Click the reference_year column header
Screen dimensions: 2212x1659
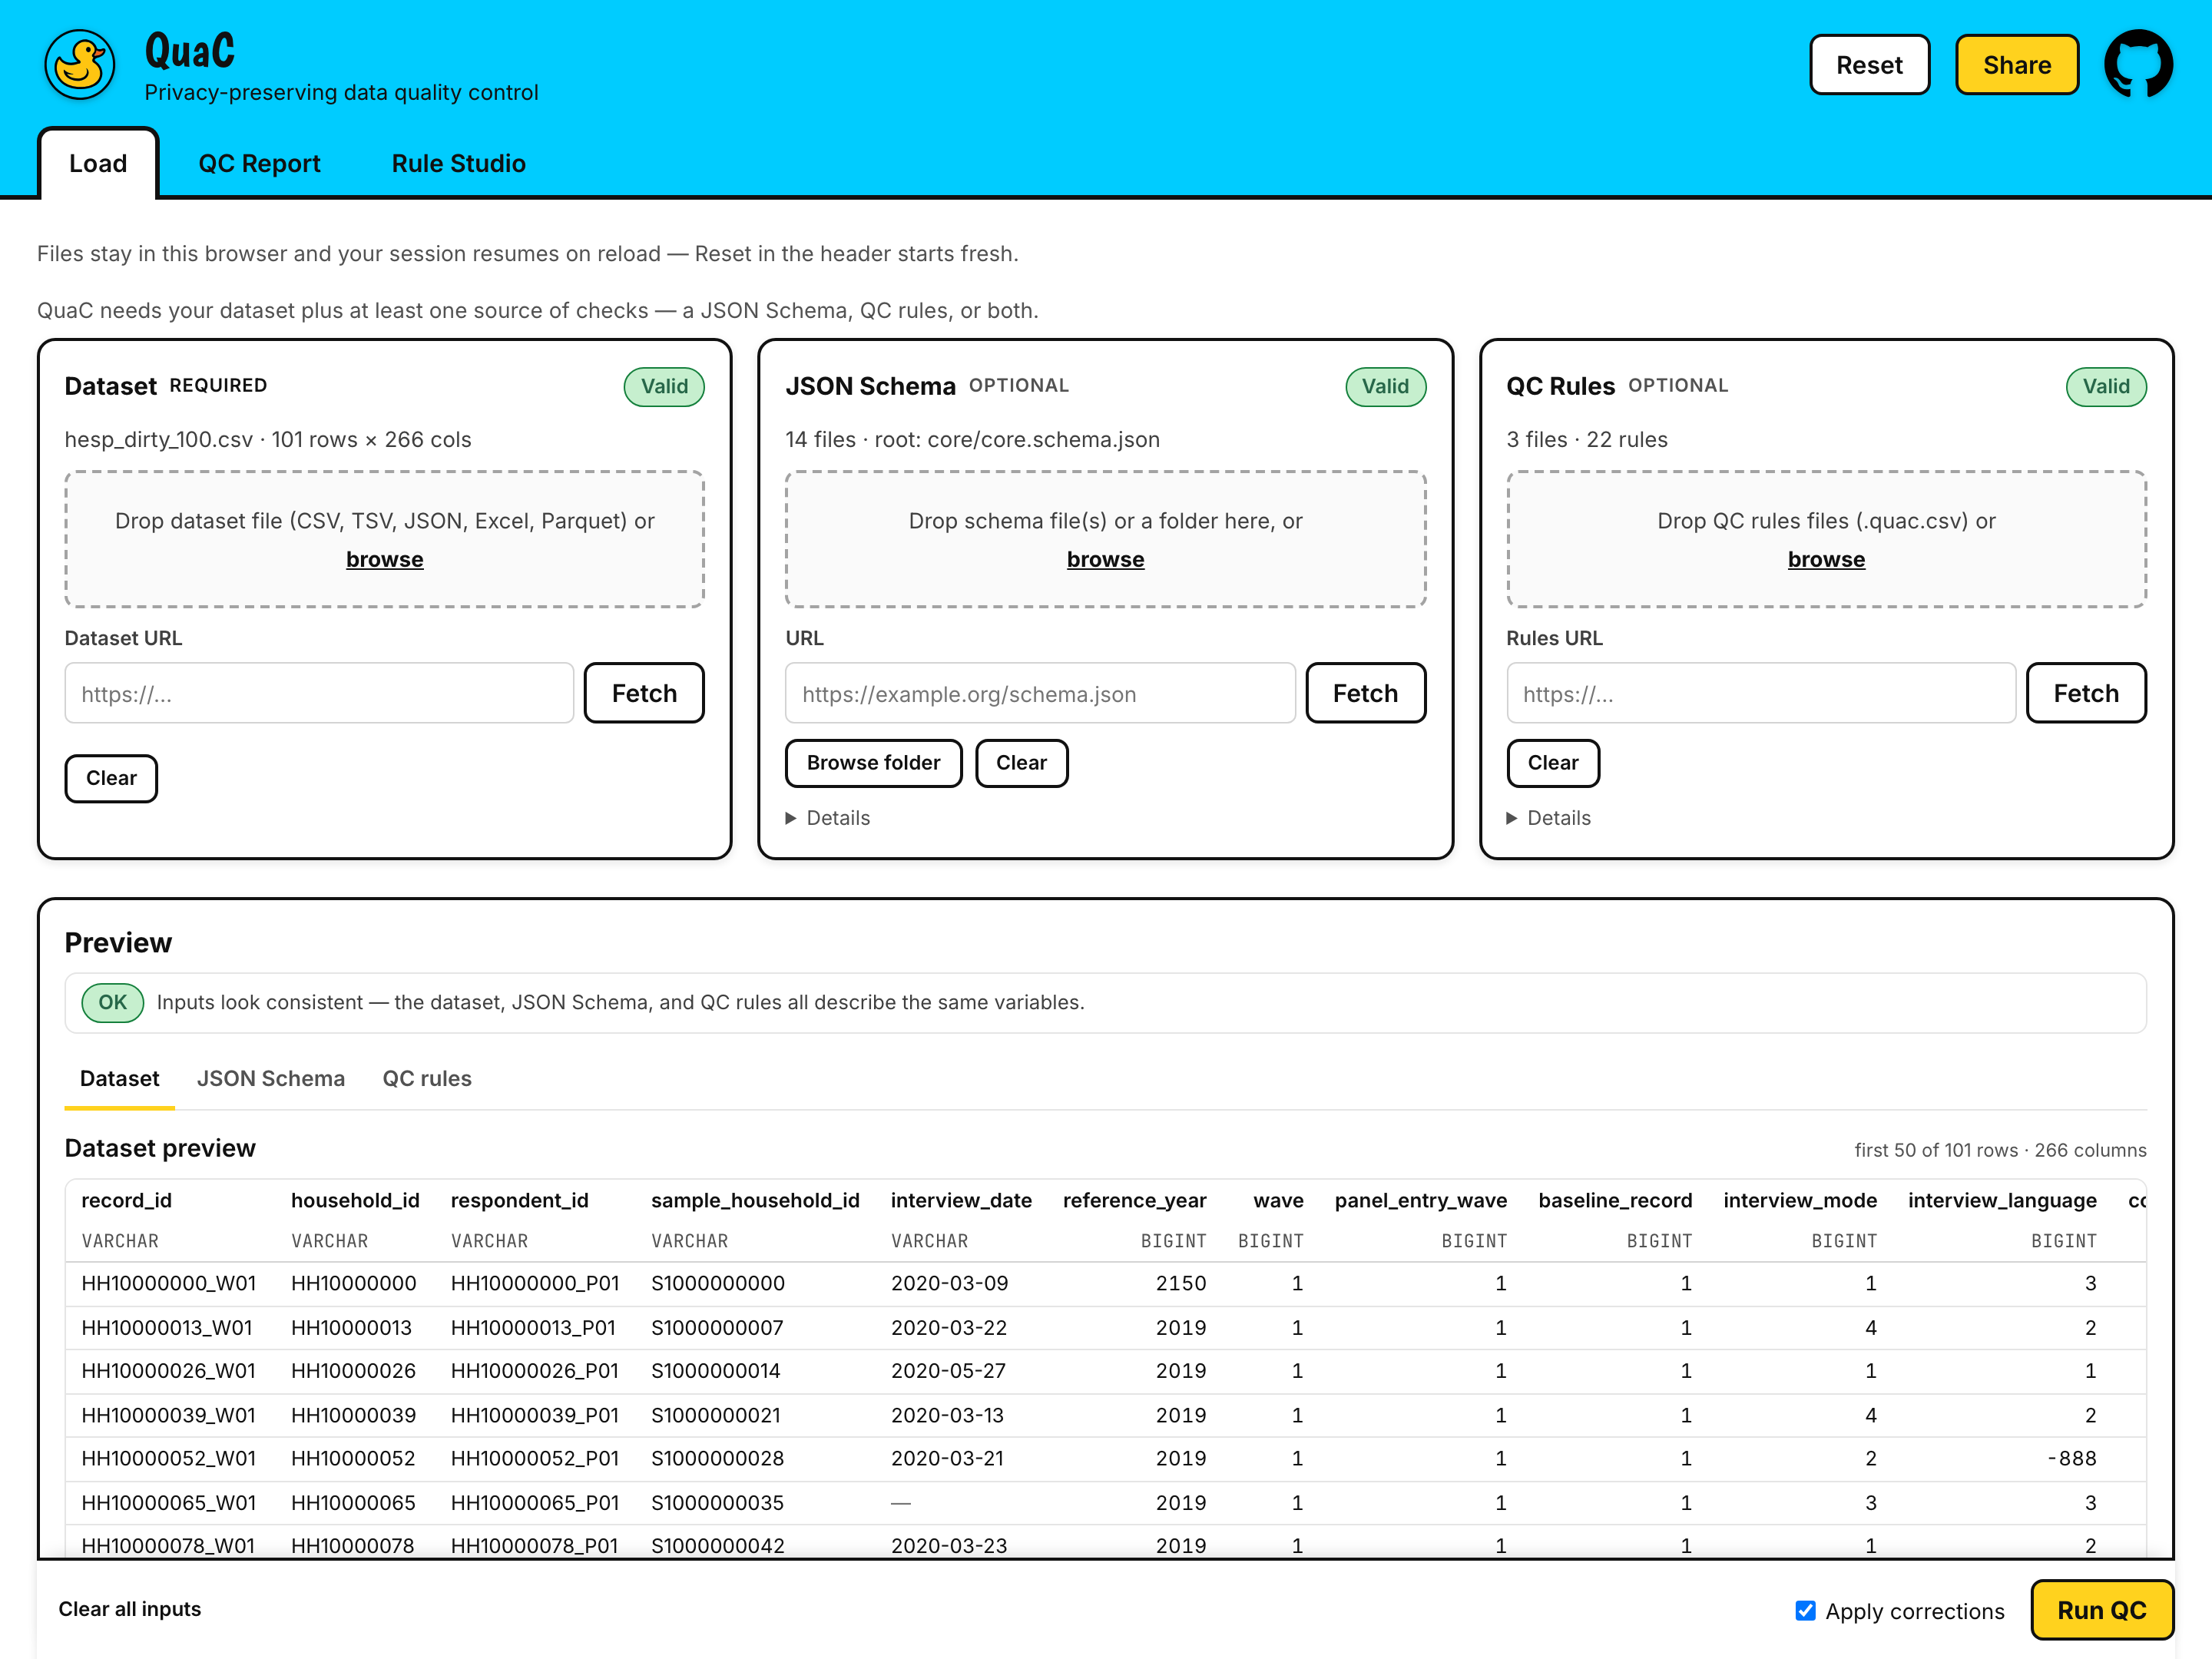(x=1134, y=1201)
